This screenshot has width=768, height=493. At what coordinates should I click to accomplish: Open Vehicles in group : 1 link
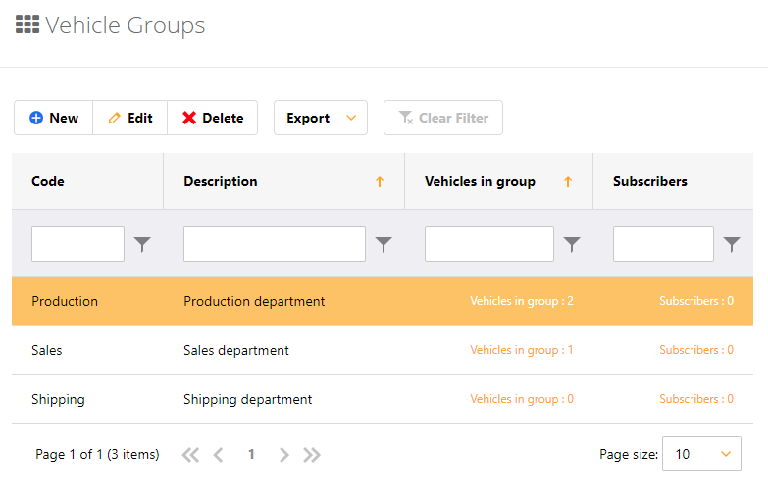tap(522, 350)
